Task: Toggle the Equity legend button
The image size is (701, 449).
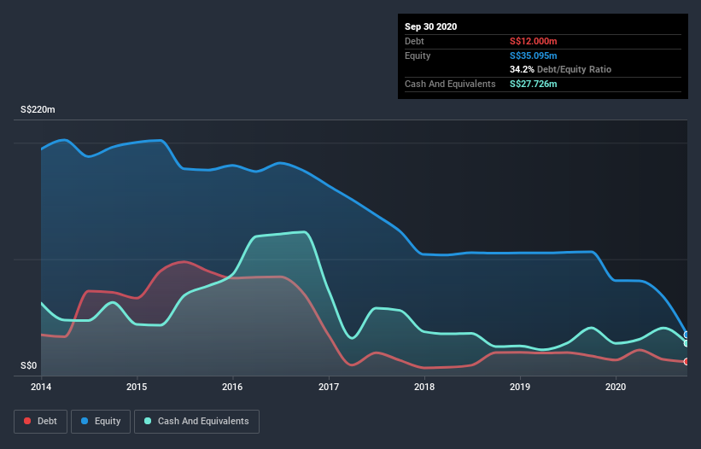Action: coord(101,422)
